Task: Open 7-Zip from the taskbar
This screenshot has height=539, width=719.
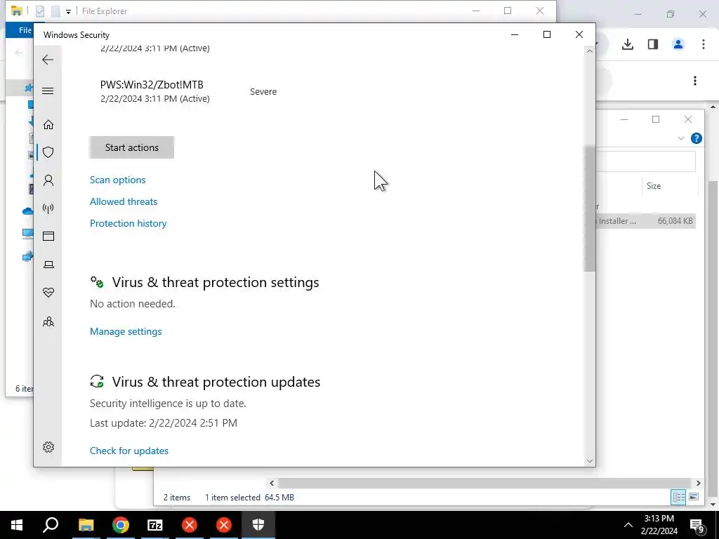Action: point(155,525)
